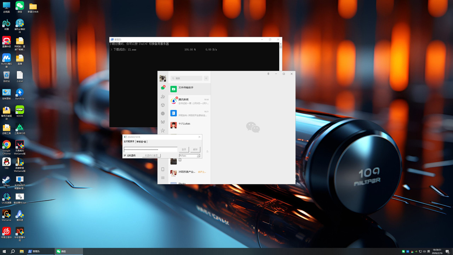This screenshot has height=255, width=453.
Task: Open the blue-icon conversation timed 18:21
Action: pos(189,113)
